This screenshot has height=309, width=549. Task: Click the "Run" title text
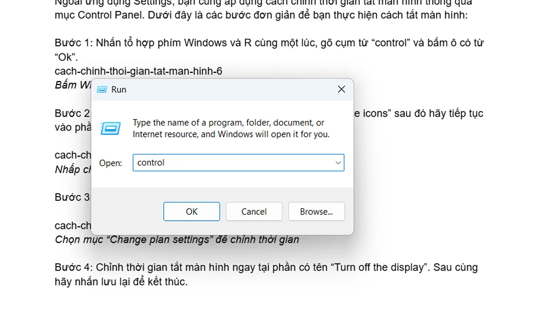tap(118, 89)
